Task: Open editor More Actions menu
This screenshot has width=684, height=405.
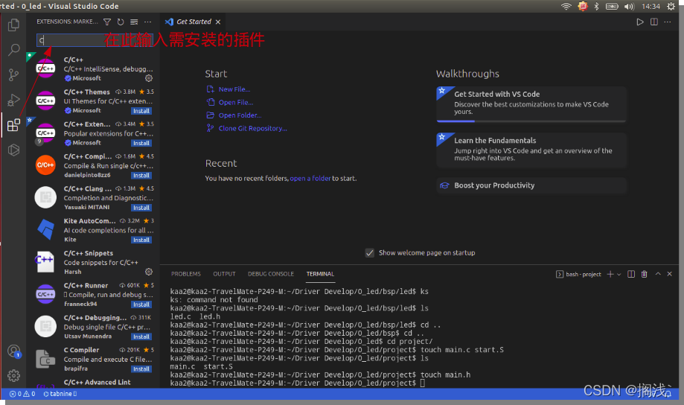Action: [668, 22]
